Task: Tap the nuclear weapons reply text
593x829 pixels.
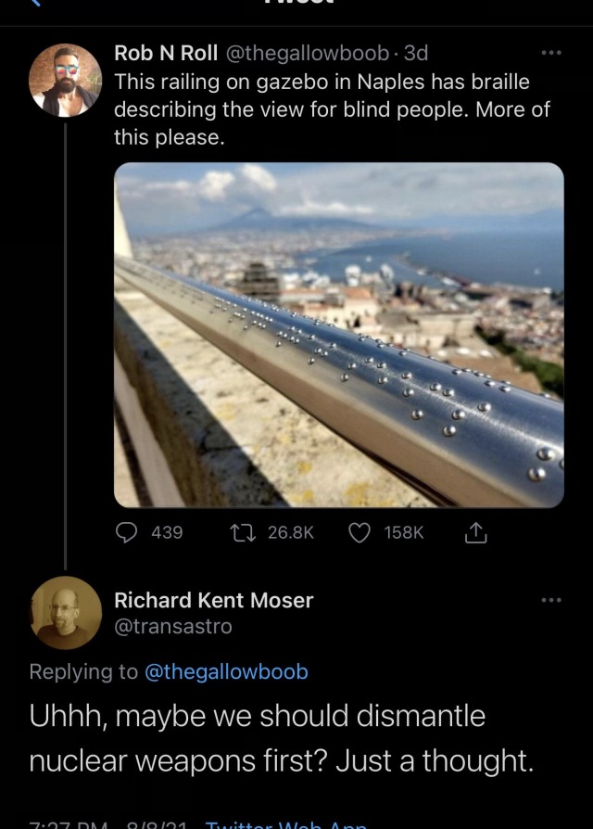Action: [278, 738]
